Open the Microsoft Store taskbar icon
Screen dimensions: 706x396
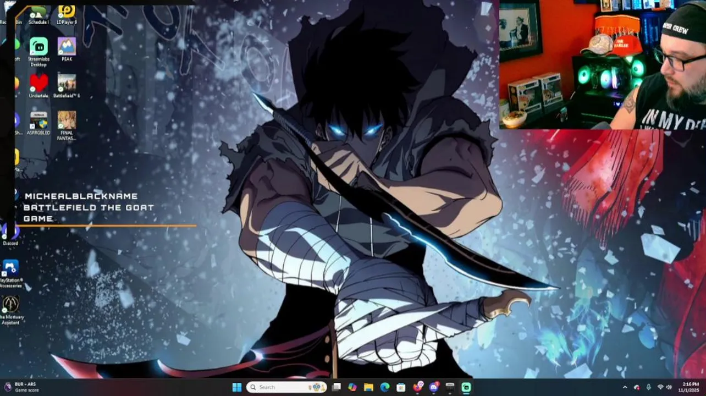[x=401, y=387]
